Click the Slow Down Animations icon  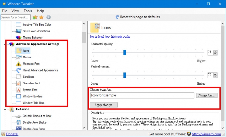tap(19, 31)
